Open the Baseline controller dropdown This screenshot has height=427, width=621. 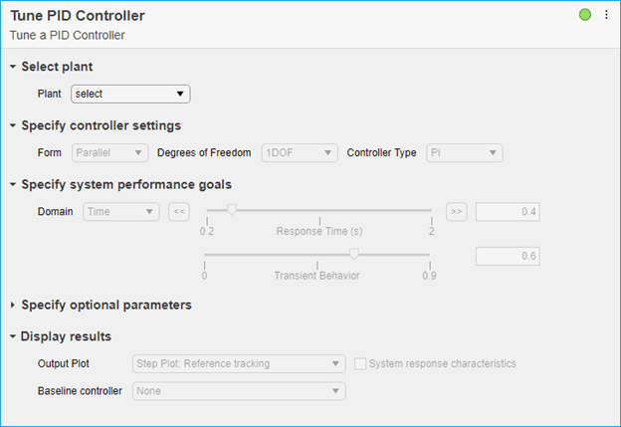(239, 391)
